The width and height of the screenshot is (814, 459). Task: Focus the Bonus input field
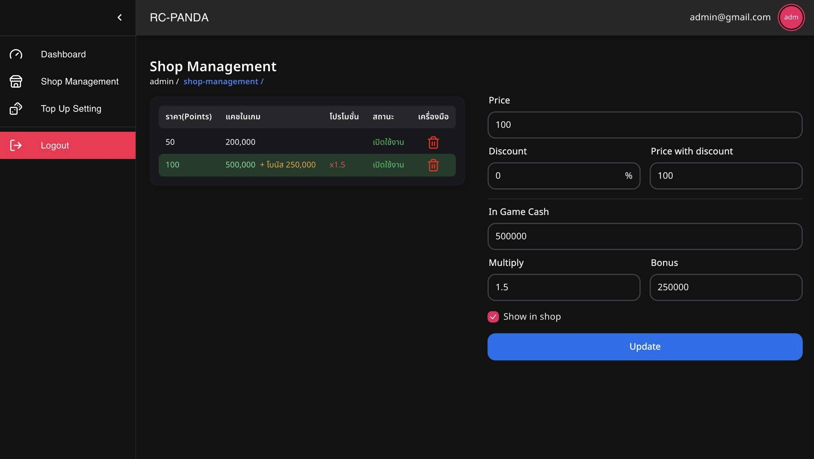click(726, 287)
